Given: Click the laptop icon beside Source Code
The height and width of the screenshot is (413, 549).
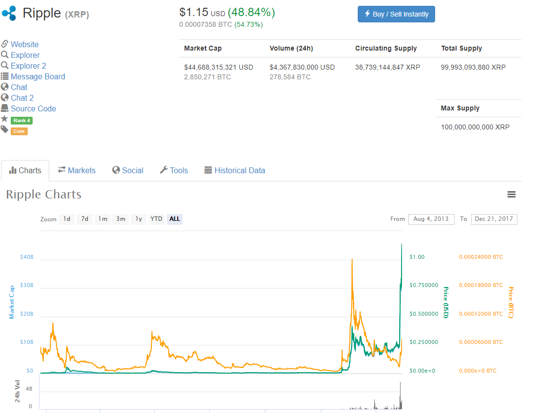Looking at the screenshot, I should click(x=4, y=108).
